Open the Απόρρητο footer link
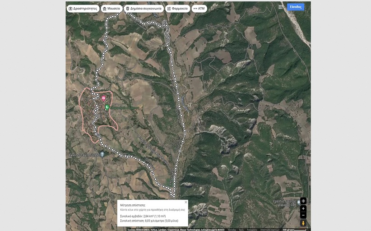The height and width of the screenshot is (231, 371). pos(252,230)
